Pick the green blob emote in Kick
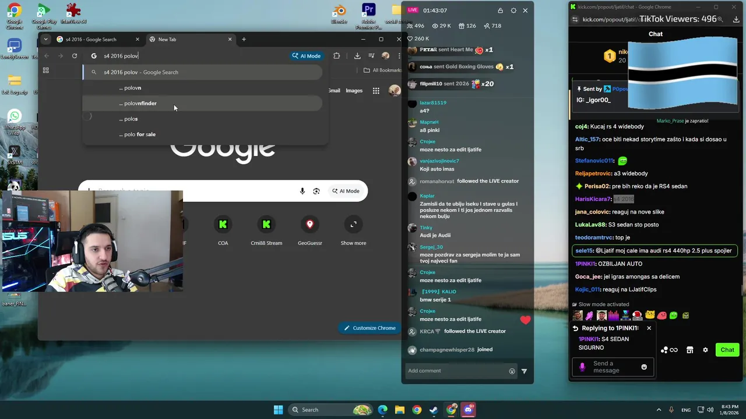 [674, 315]
